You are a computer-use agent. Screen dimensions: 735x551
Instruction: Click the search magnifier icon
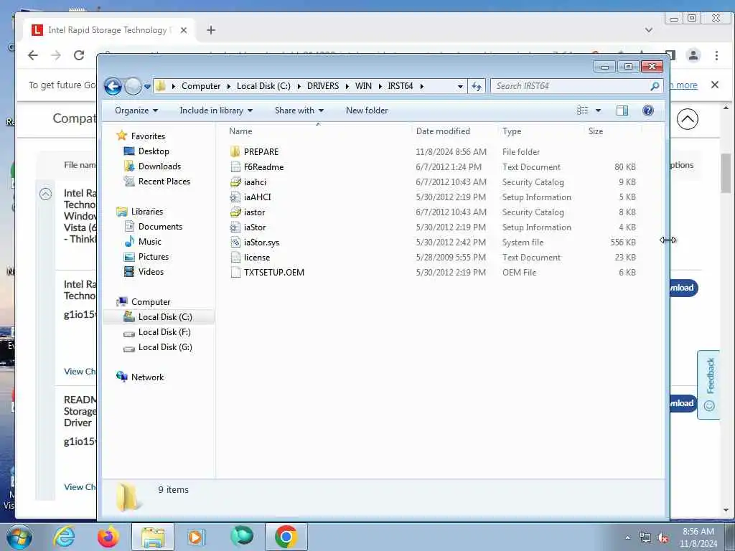(x=655, y=86)
